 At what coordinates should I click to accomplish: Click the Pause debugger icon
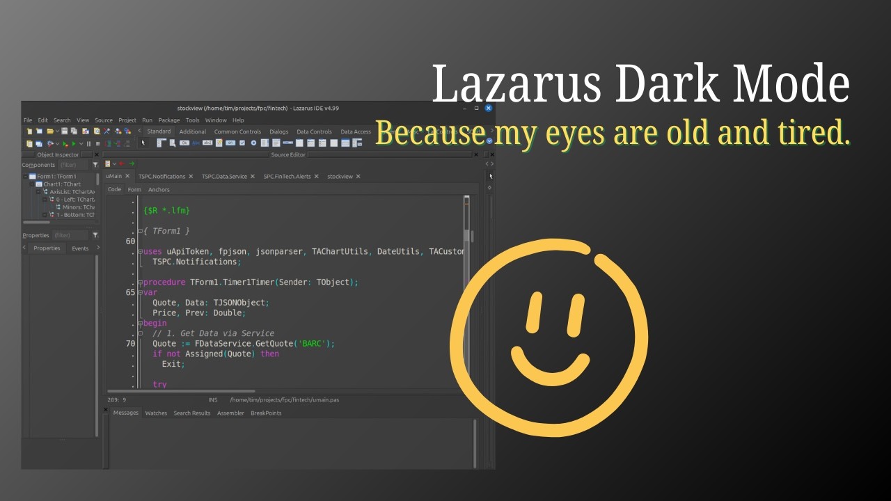(88, 143)
